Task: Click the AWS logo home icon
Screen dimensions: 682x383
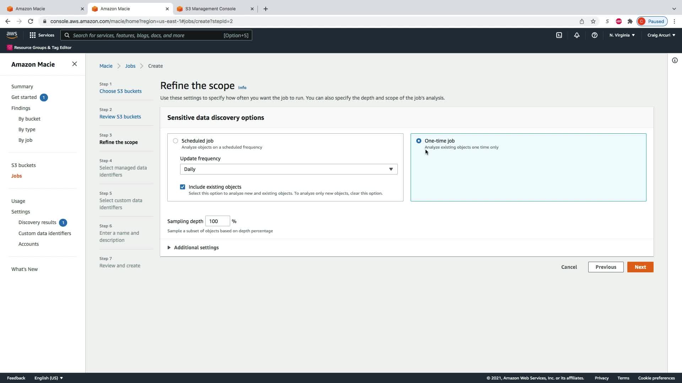Action: tap(12, 35)
